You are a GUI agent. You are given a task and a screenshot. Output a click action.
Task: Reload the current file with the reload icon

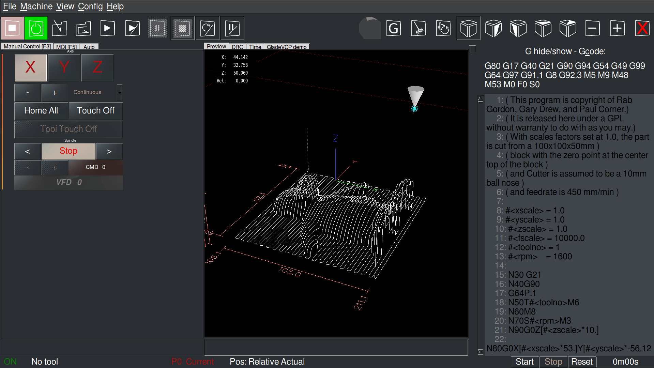83,28
